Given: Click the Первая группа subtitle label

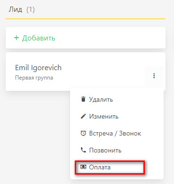Looking at the screenshot, I should pyautogui.click(x=34, y=78).
